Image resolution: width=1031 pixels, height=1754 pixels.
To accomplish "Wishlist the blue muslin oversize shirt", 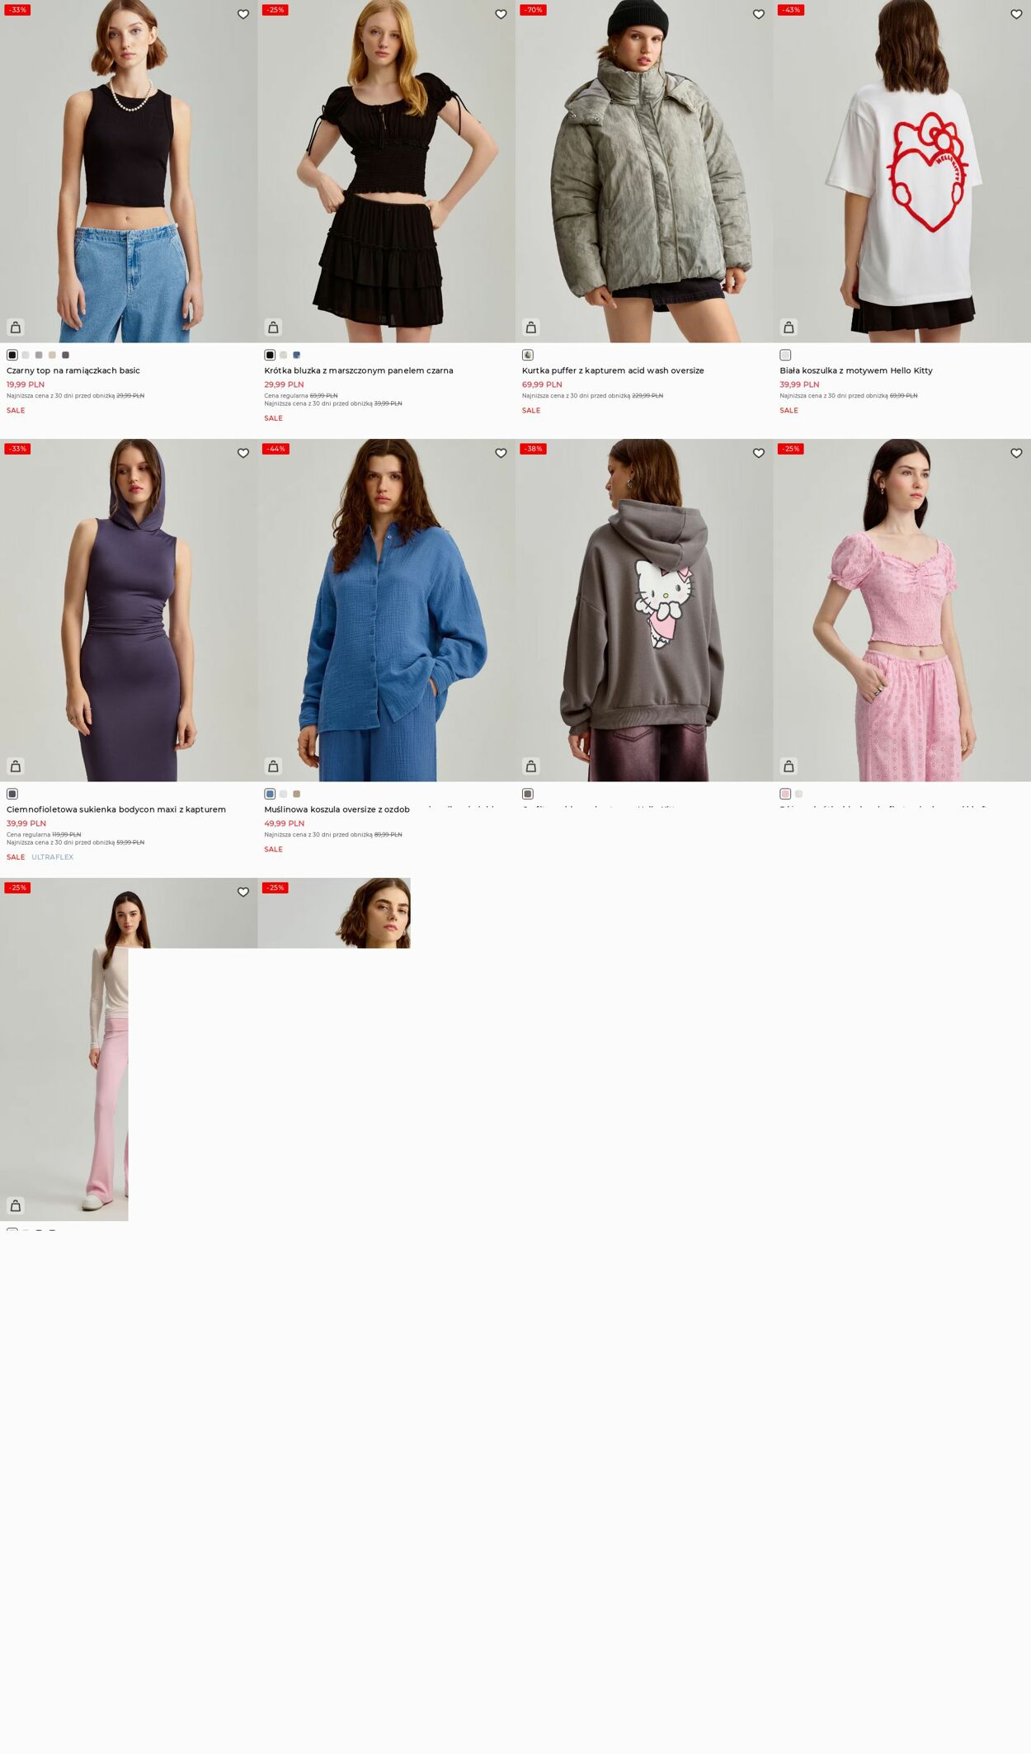I will [x=501, y=453].
